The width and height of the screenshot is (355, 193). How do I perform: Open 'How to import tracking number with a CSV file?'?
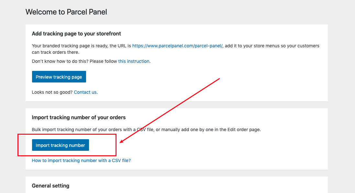(x=81, y=160)
